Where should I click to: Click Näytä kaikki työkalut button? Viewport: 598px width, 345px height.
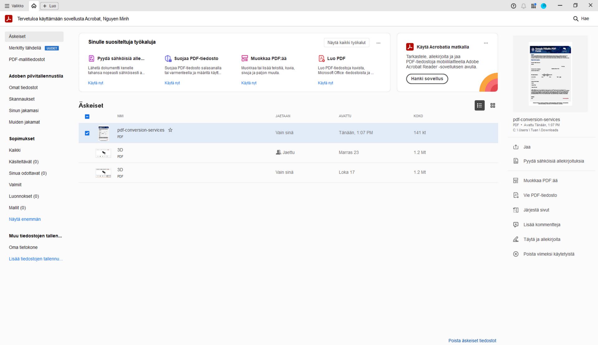[x=346, y=43]
